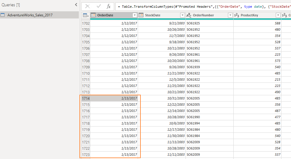Click ProductKey cell 588

tap(258, 23)
